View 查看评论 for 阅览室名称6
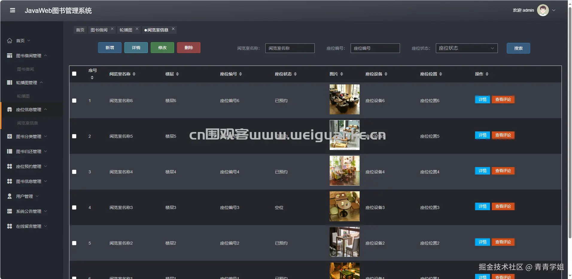 coord(503,99)
